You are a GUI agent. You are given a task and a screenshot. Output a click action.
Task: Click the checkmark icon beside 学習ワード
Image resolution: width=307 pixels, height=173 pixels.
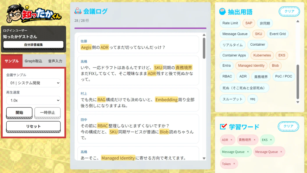(223, 126)
